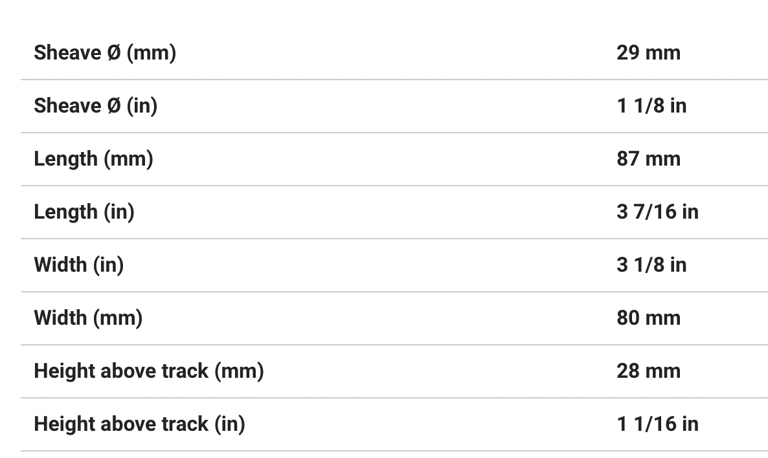Click the "Length (in)" label
This screenshot has width=768, height=458.
[84, 212]
